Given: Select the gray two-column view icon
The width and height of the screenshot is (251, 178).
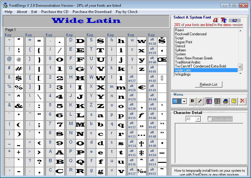Looking at the screenshot, I should click(217, 101).
